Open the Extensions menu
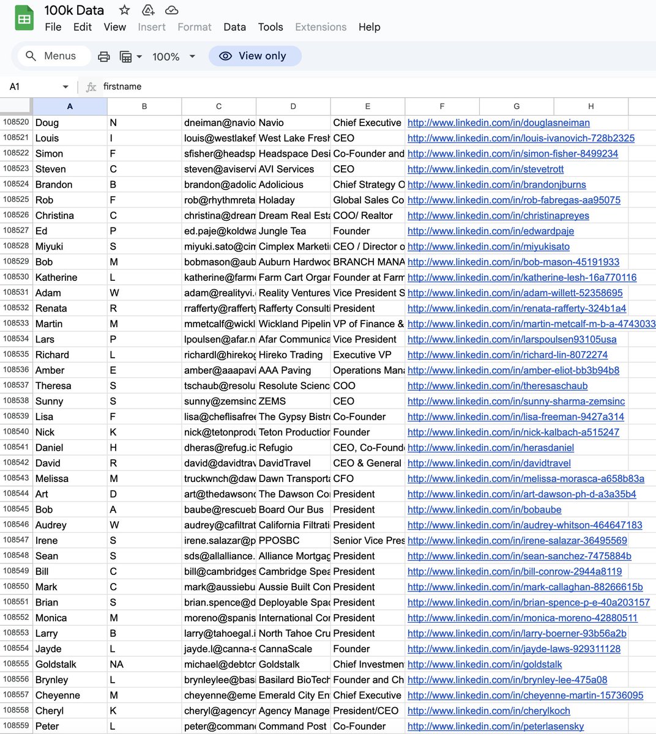The height and width of the screenshot is (734, 656). click(x=321, y=27)
